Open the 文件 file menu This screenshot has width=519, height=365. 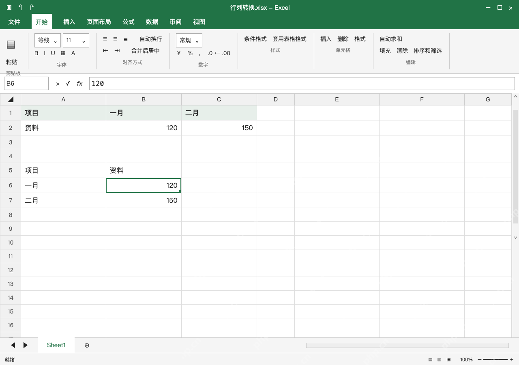[x=14, y=22]
